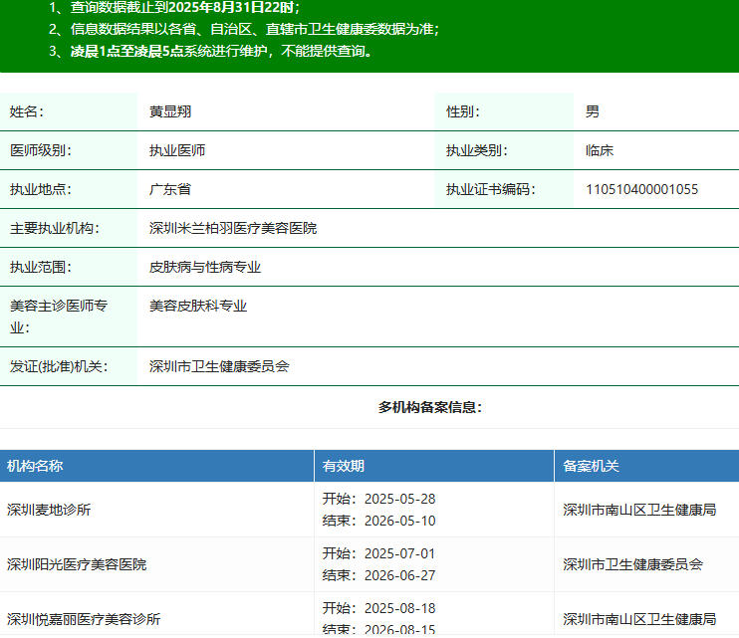
Task: Click the start date 2025-05-28
Action: click(399, 499)
